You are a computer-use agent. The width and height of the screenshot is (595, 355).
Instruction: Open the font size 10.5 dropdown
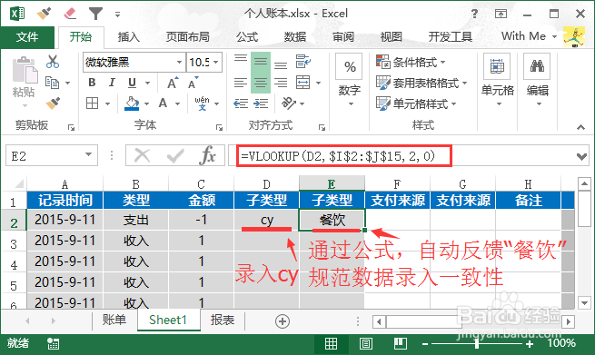pos(216,62)
